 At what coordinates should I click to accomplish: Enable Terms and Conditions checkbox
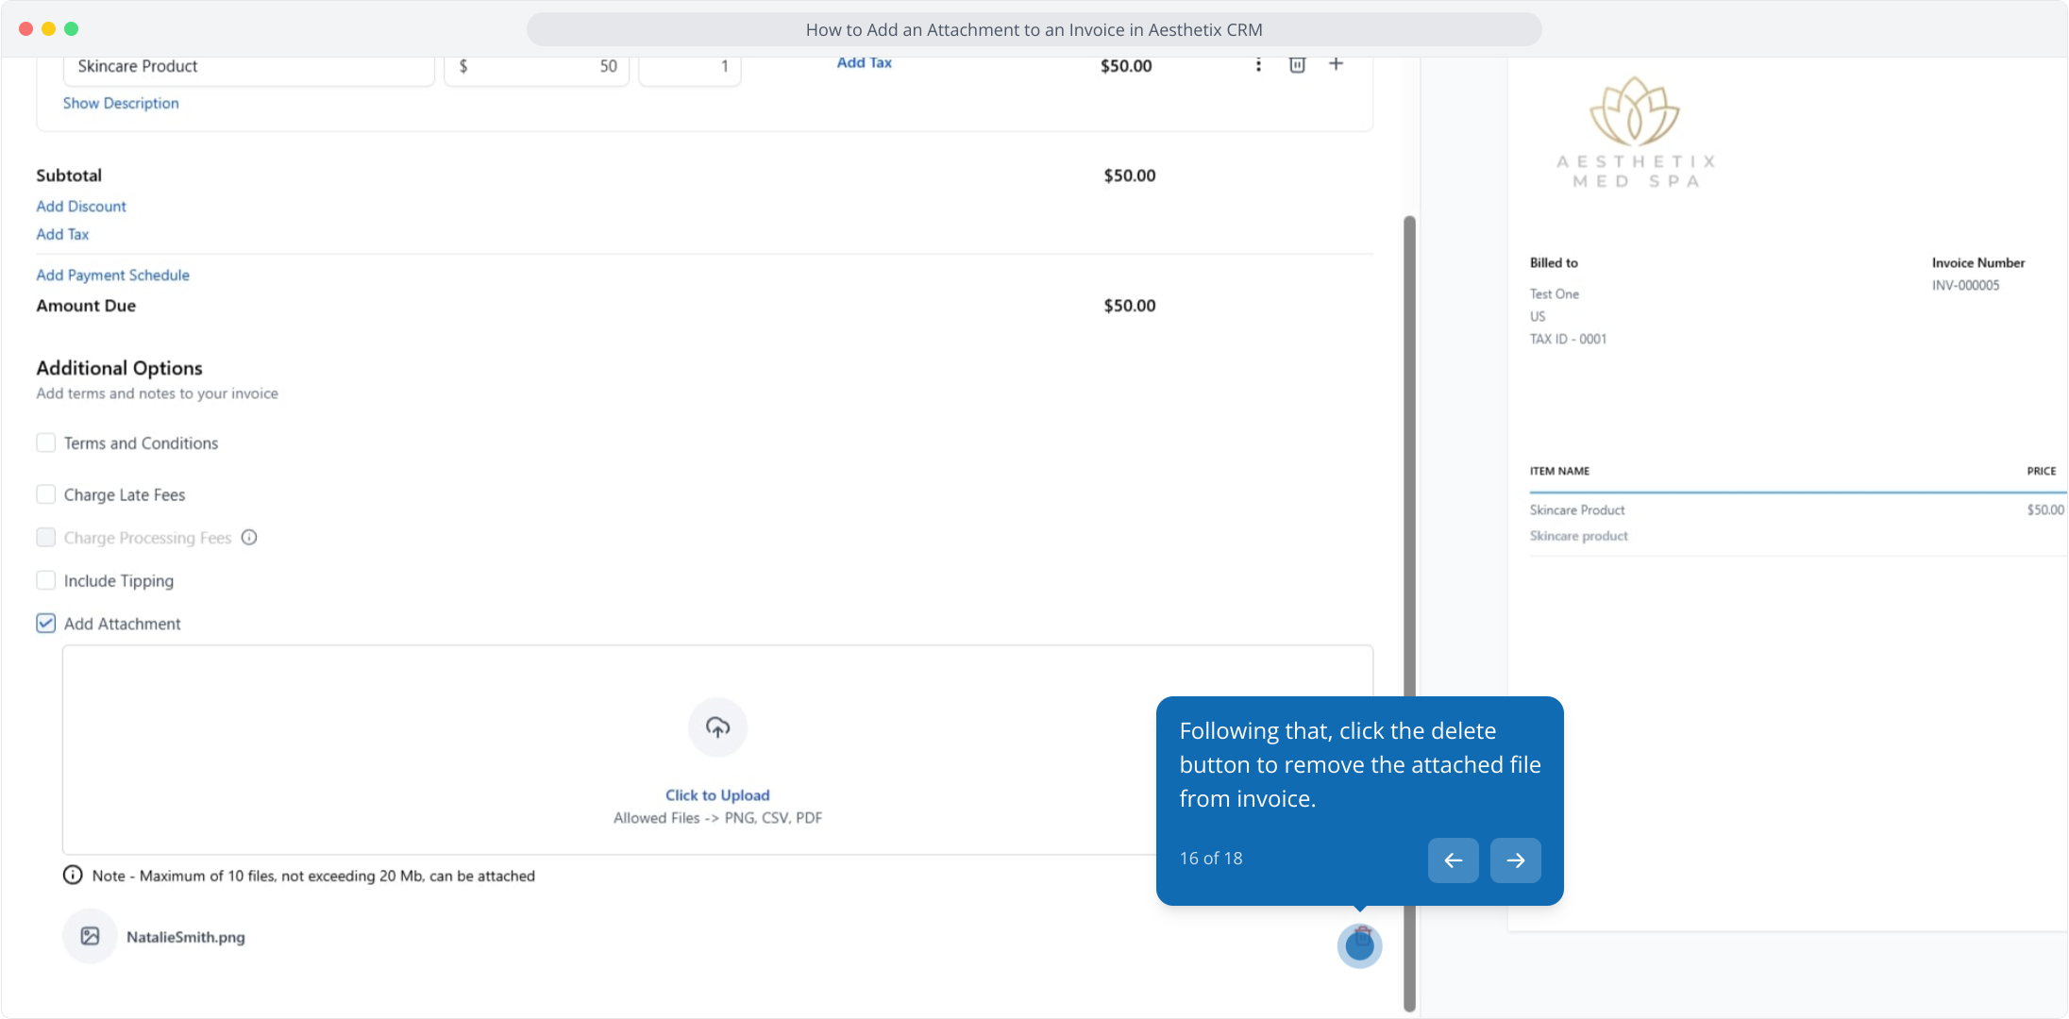coord(46,443)
